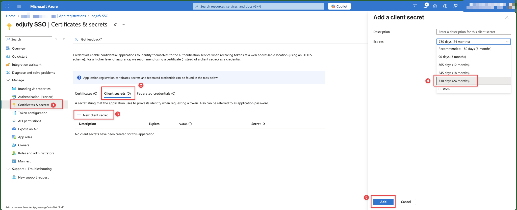The width and height of the screenshot is (517, 210).
Task: Open portal settings gear
Action: [x=435, y=6]
